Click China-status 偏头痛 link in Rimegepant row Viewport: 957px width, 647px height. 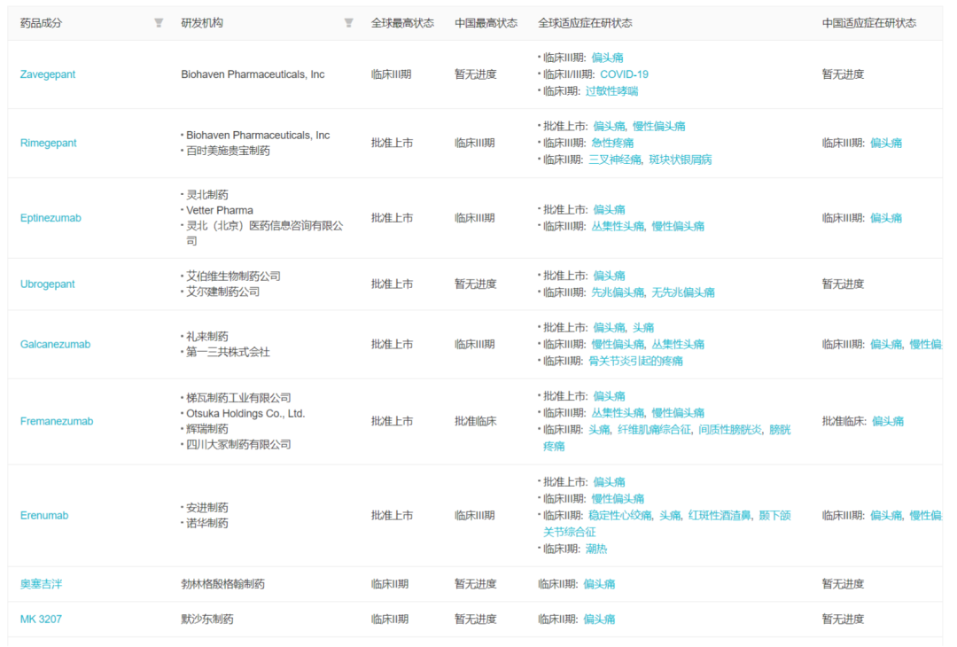(886, 143)
